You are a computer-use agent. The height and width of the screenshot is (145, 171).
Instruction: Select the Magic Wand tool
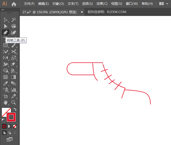click(14, 20)
